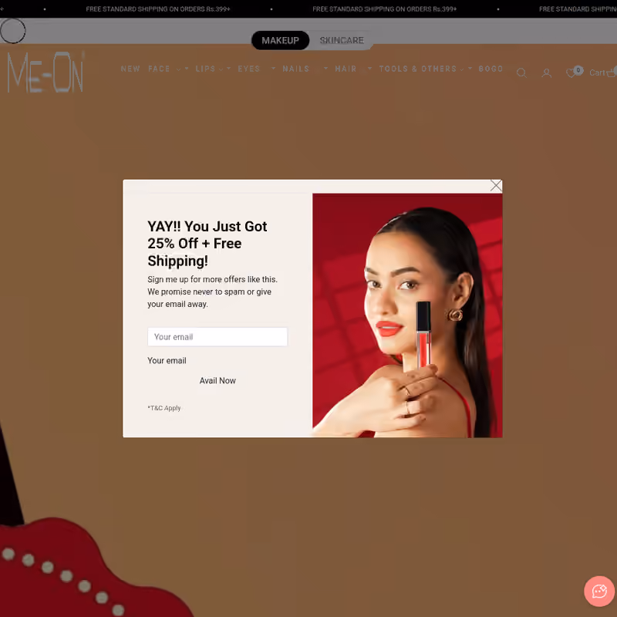The width and height of the screenshot is (617, 617).
Task: Switch to SKINCARE toggle
Action: coord(342,40)
